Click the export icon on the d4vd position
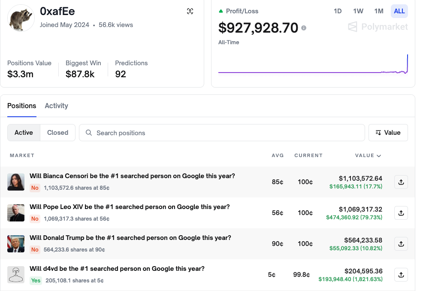 click(401, 274)
